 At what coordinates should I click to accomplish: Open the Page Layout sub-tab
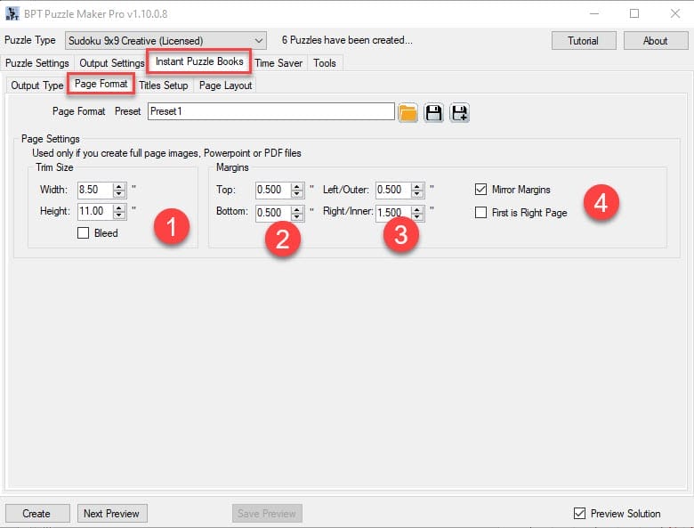(x=225, y=85)
